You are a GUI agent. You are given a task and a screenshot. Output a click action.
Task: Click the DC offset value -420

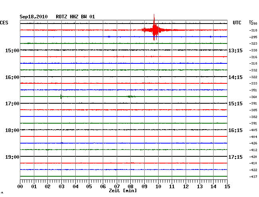(253, 157)
